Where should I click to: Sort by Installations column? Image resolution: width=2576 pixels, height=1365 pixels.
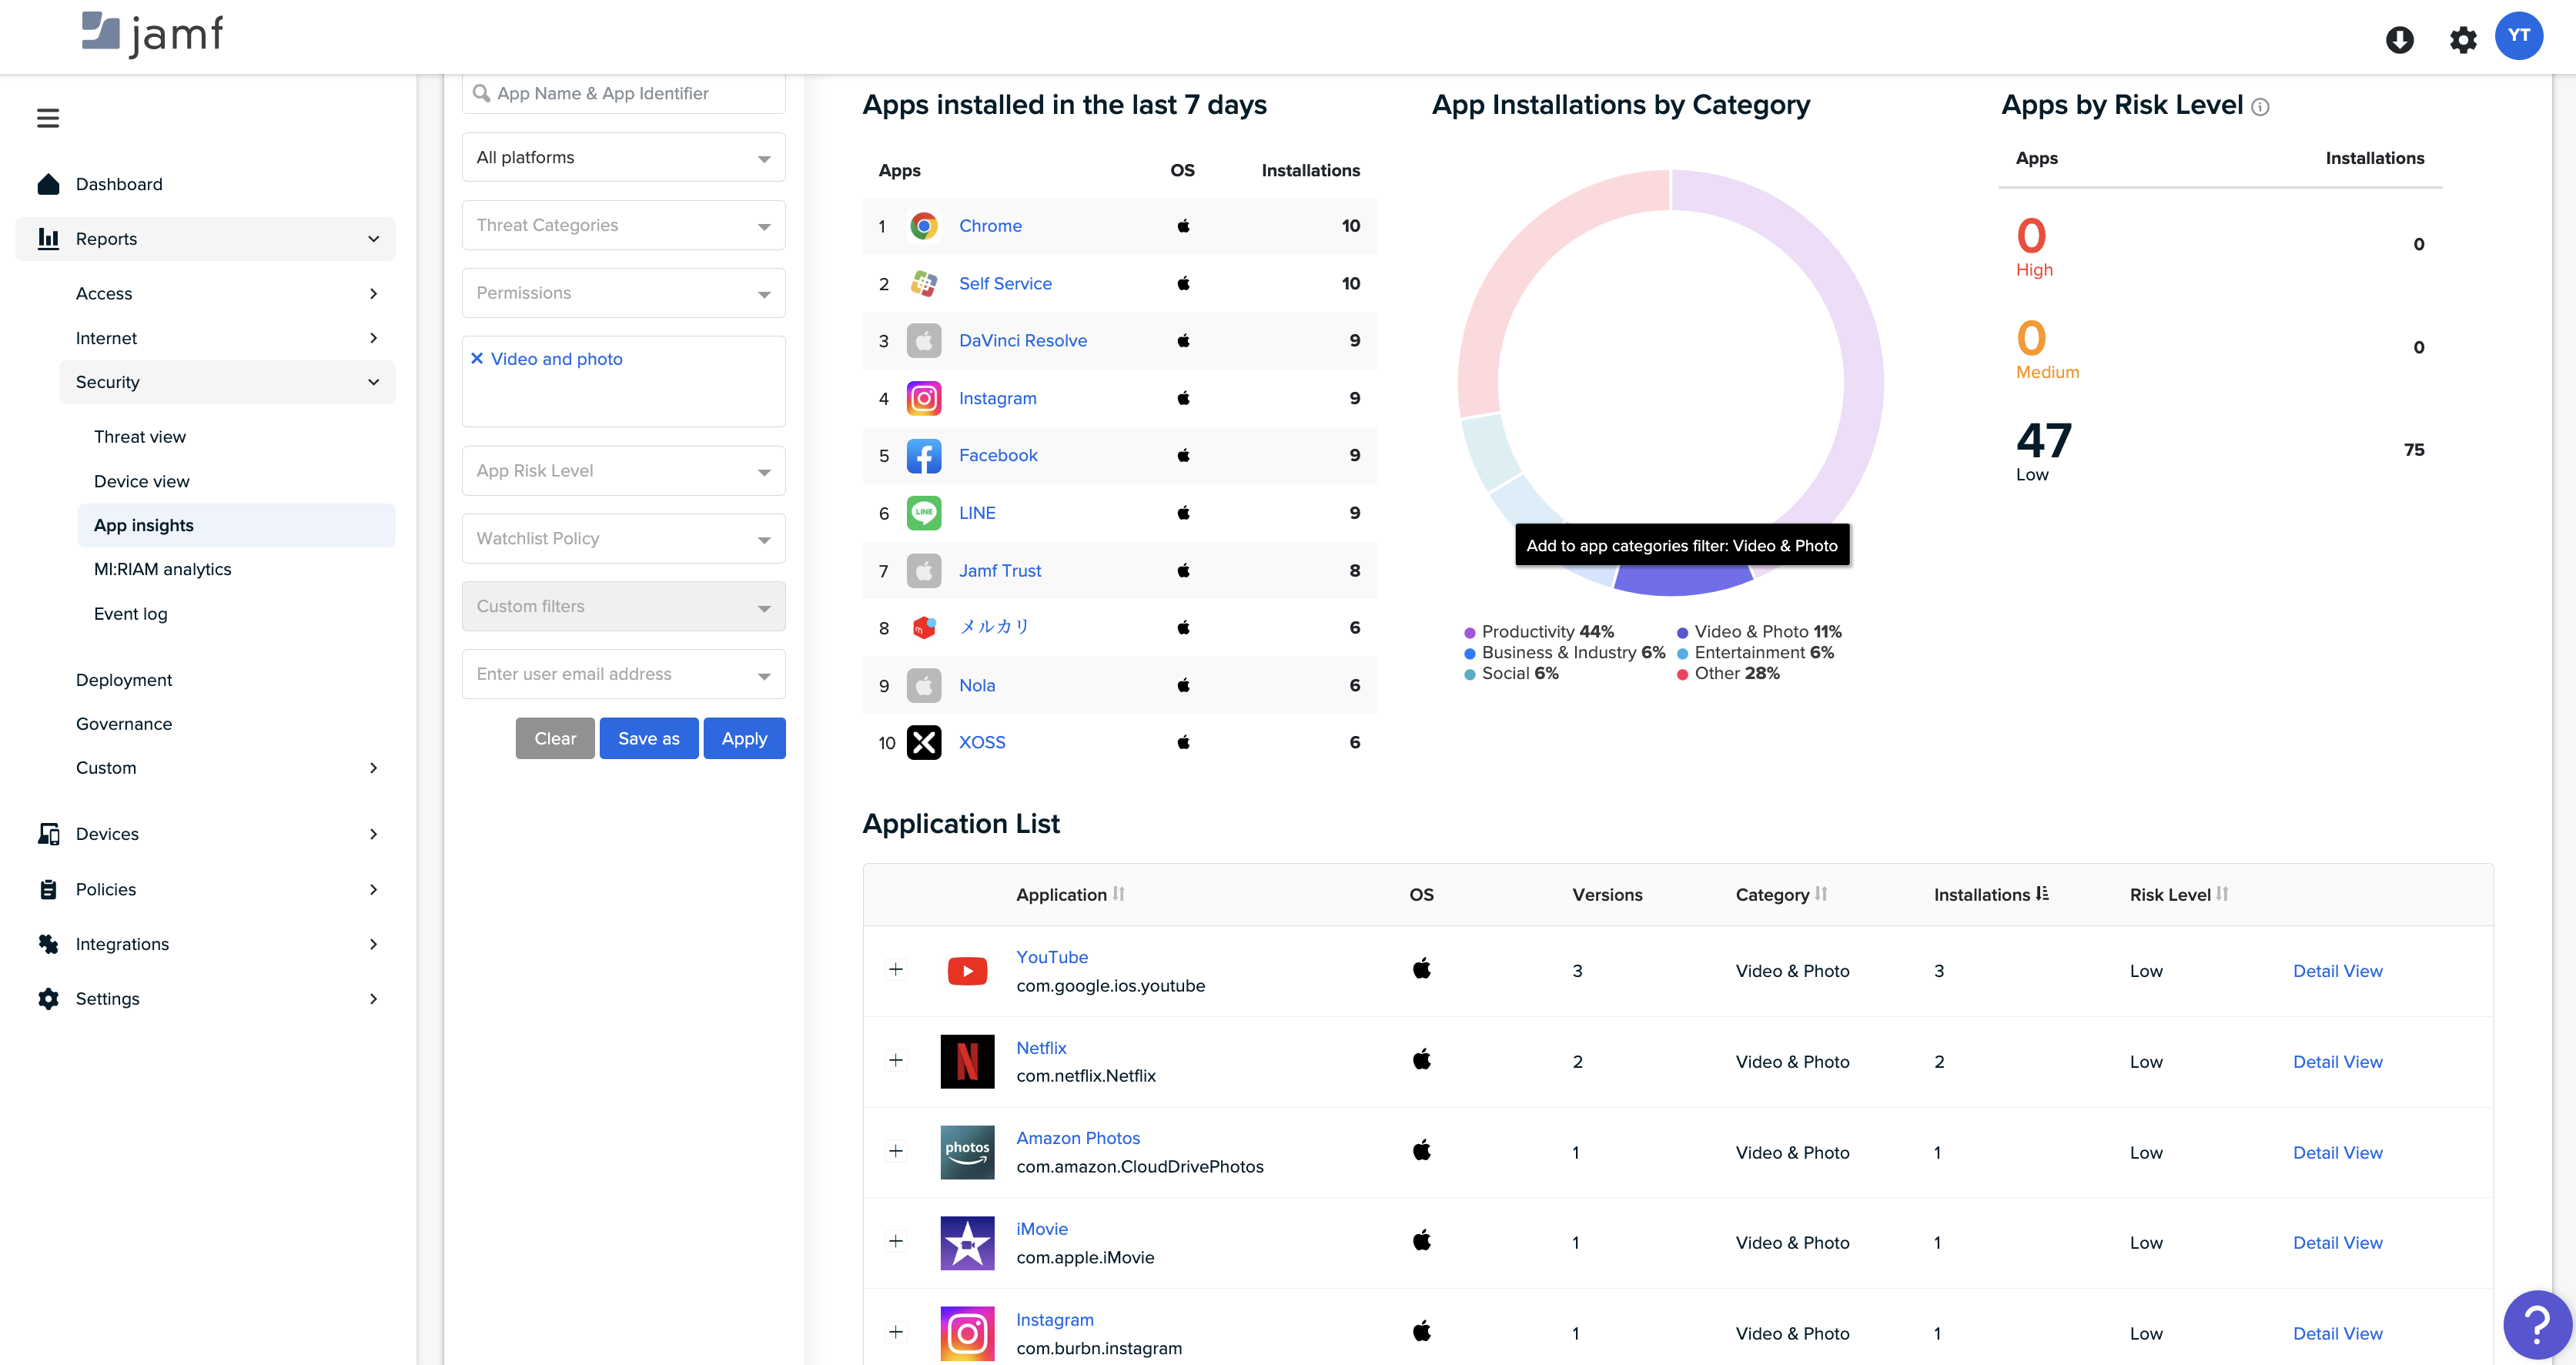click(2041, 893)
